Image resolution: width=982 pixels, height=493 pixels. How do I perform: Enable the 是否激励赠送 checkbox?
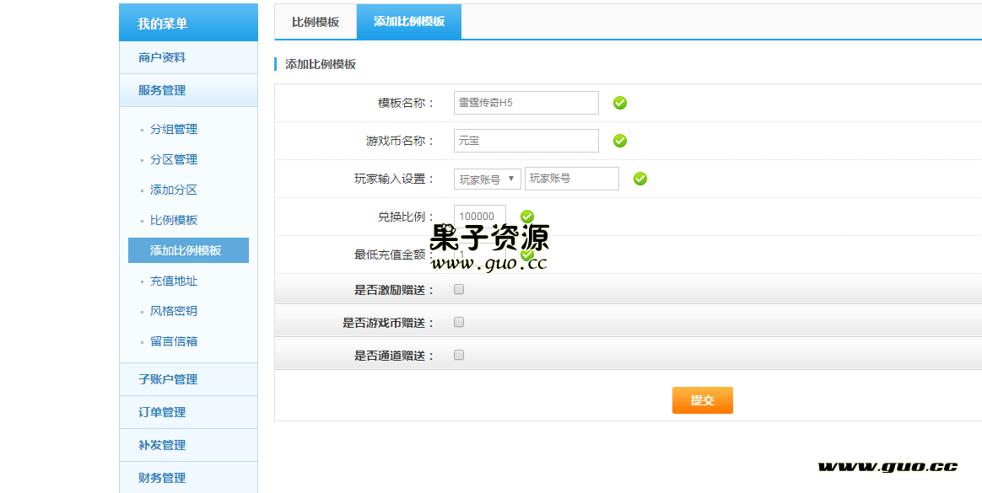458,289
